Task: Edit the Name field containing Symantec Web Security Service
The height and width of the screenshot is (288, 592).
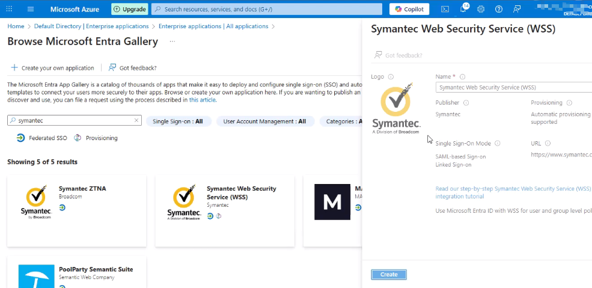Action: click(x=513, y=87)
